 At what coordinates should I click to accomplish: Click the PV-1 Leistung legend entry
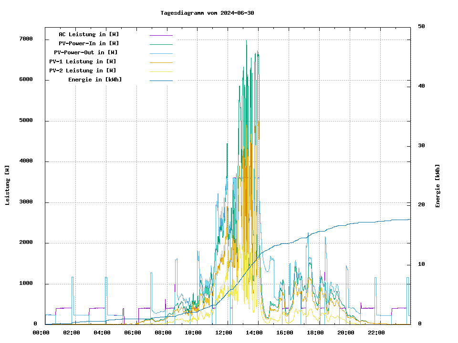coord(83,61)
